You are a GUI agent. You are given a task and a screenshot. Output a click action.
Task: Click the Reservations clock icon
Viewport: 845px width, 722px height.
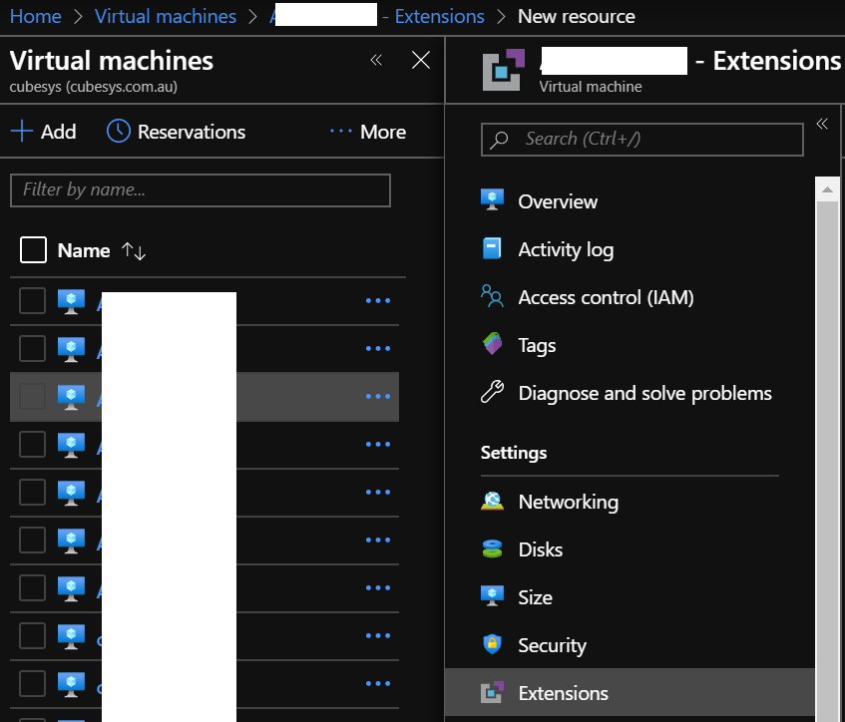coord(119,132)
